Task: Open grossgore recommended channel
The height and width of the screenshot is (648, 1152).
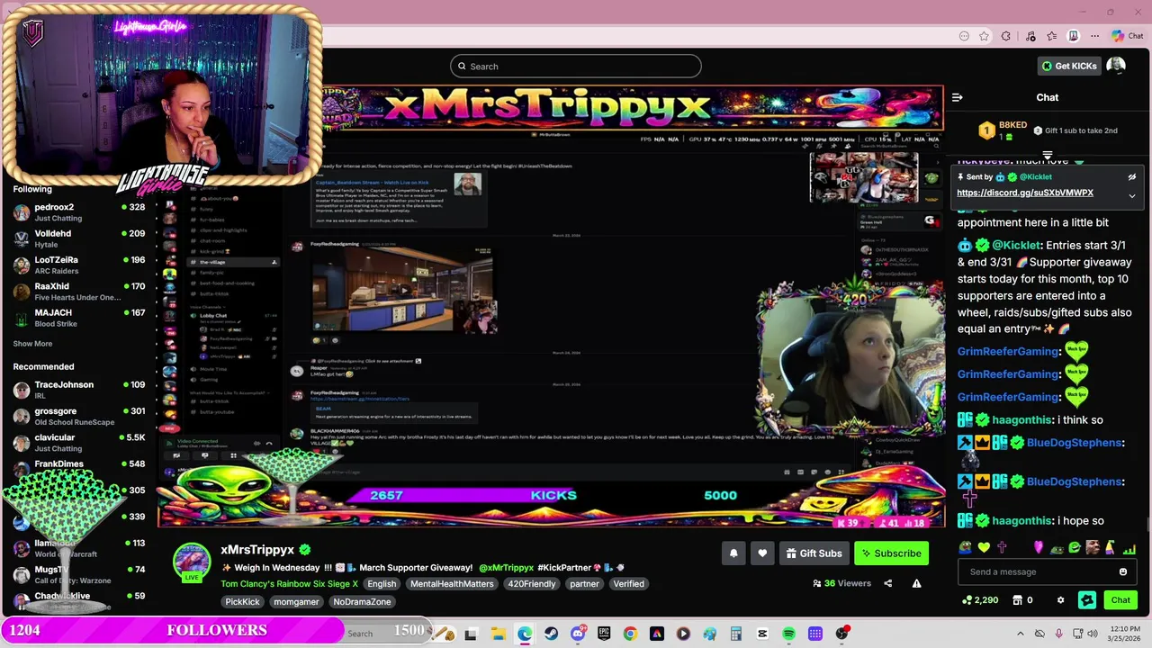Action: (79, 416)
